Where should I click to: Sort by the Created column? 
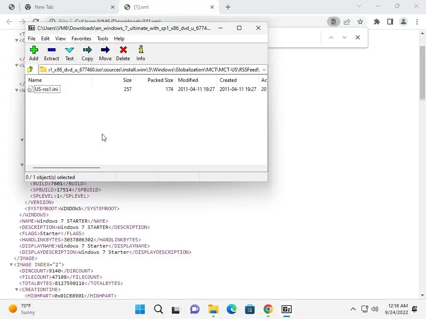pos(228,80)
